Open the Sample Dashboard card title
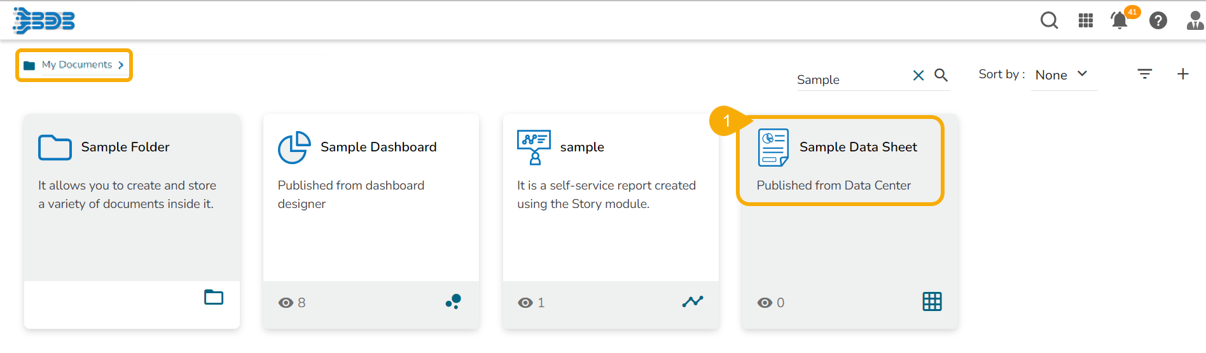This screenshot has height=353, width=1206. pyautogui.click(x=378, y=147)
